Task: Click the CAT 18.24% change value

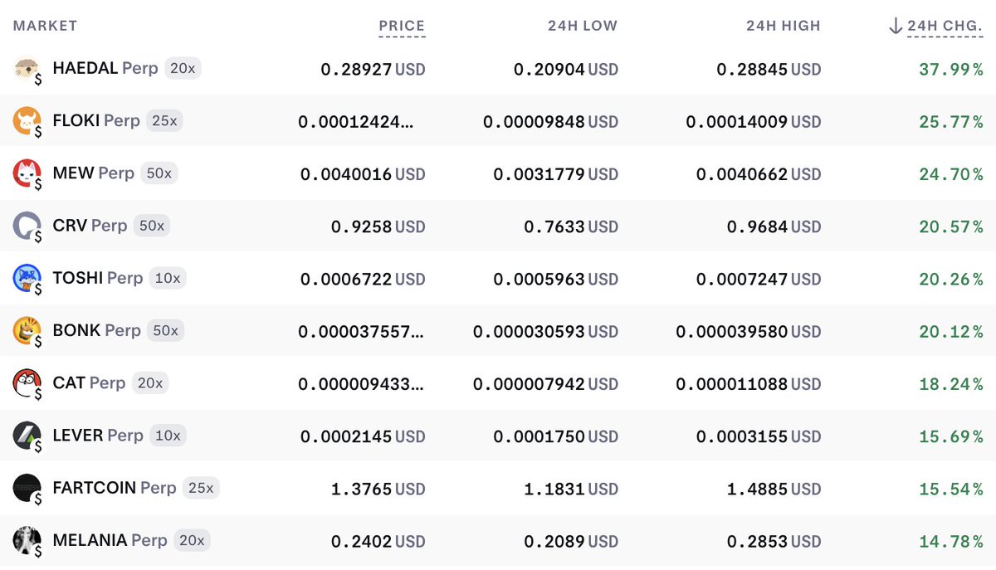Action: click(951, 384)
